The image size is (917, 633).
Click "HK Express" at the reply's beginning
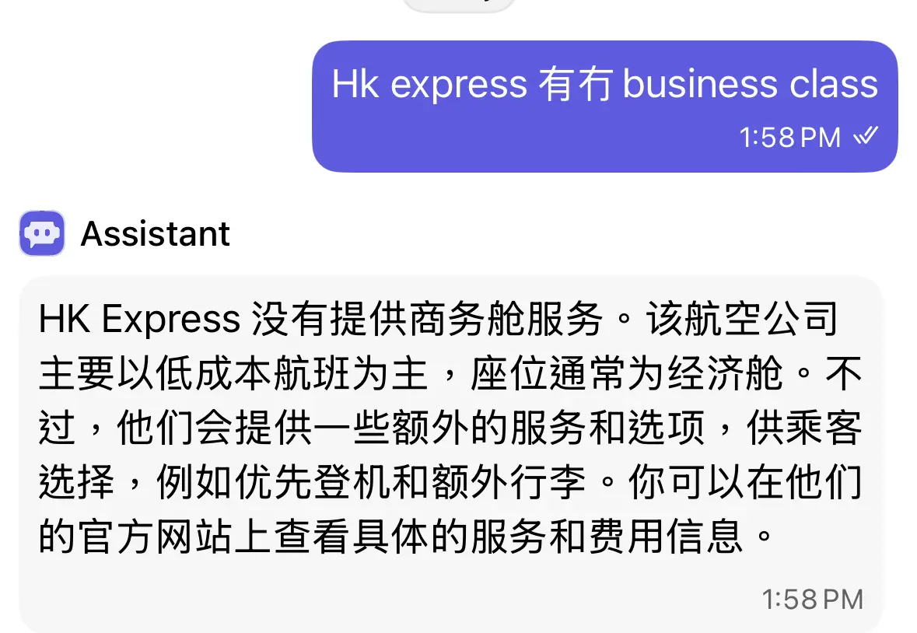(x=139, y=320)
